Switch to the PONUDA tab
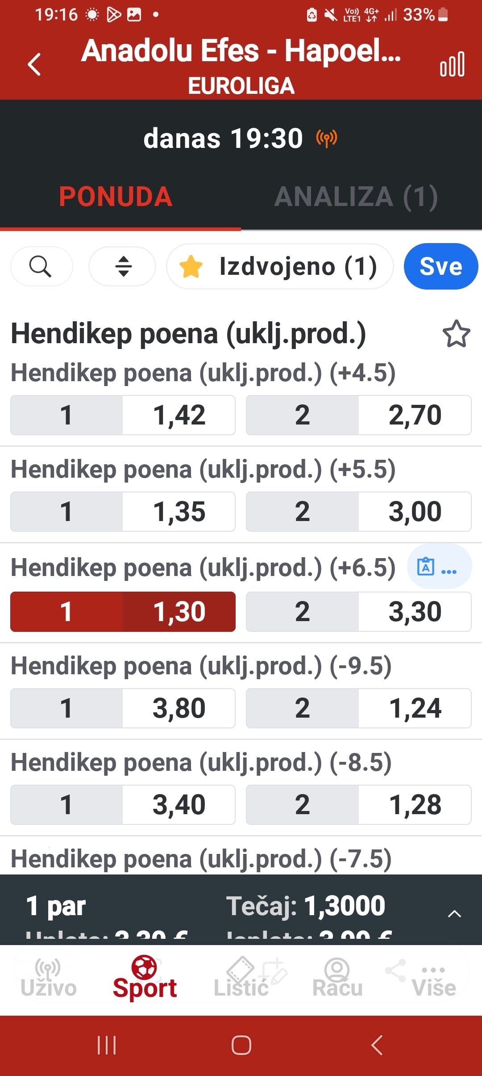 (116, 197)
